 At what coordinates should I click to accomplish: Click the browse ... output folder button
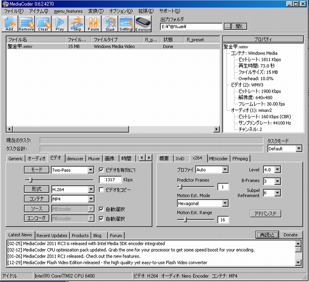coord(227,26)
